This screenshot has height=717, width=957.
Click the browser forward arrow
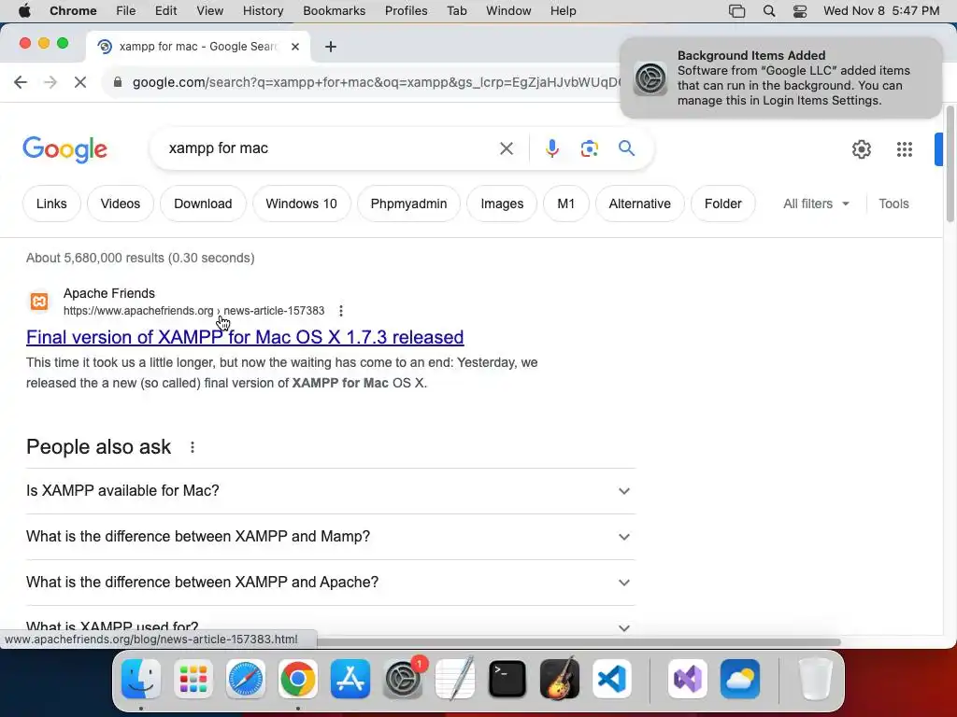pyautogui.click(x=50, y=82)
